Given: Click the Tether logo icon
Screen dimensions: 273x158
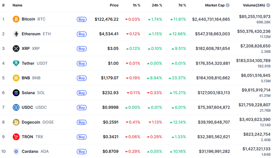Looking at the screenshot, I should pyautogui.click(x=16, y=63).
